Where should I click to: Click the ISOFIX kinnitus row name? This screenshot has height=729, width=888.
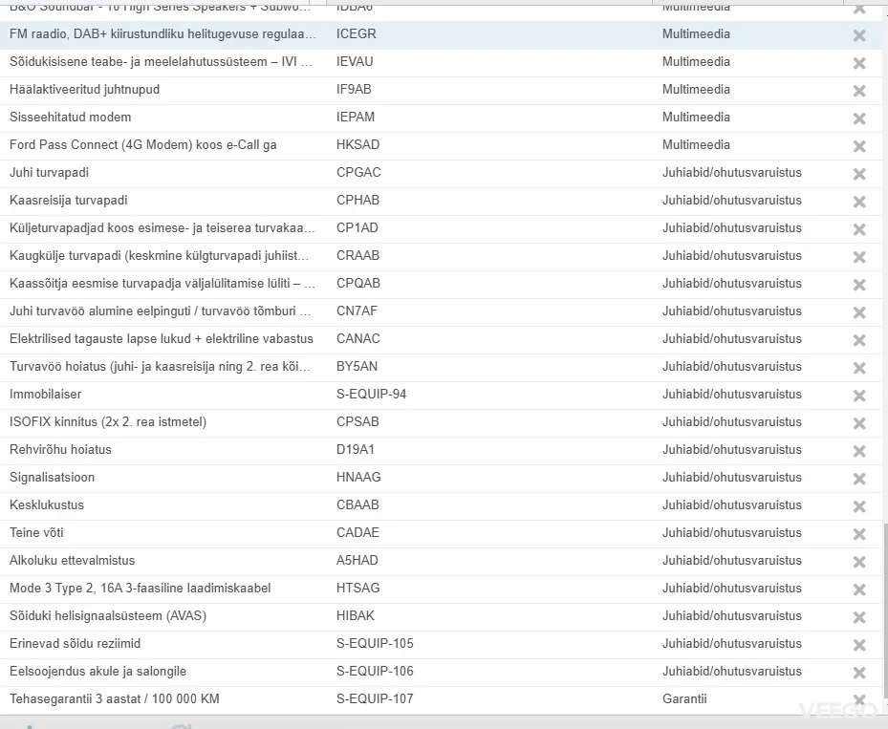[x=108, y=422]
